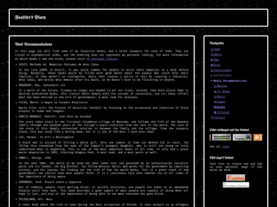This screenshot has height=207, width=277.
Task: Open the Now page link
Action: pyautogui.click(x=215, y=60)
